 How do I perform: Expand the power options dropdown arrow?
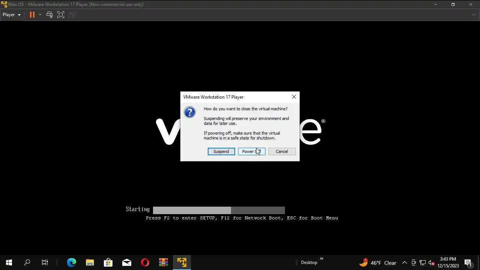pyautogui.click(x=40, y=15)
